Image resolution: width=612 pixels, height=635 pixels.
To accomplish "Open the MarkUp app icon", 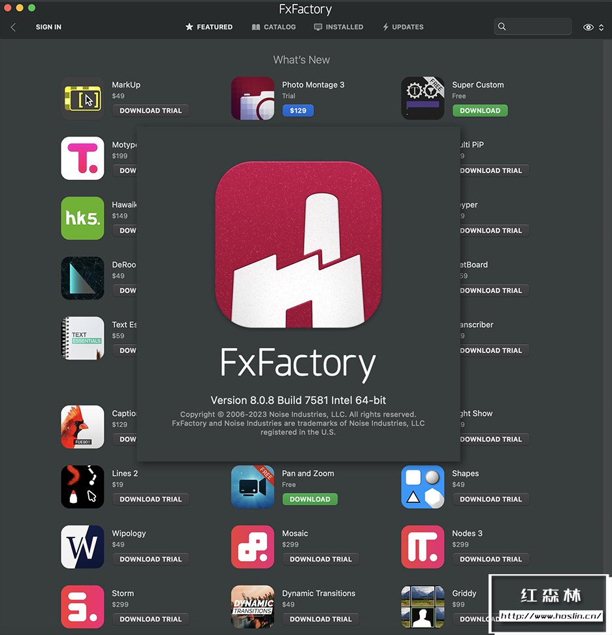I will (82, 98).
